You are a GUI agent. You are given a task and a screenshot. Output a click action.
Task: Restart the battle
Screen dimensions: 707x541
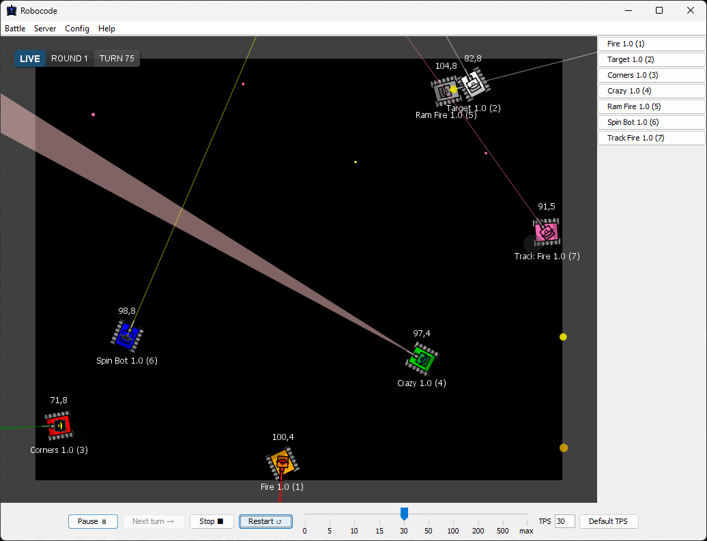tap(265, 521)
